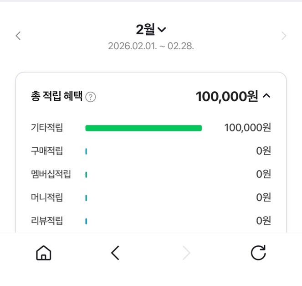Select the 구매적립 row label
The image size is (302, 286).
[47, 151]
